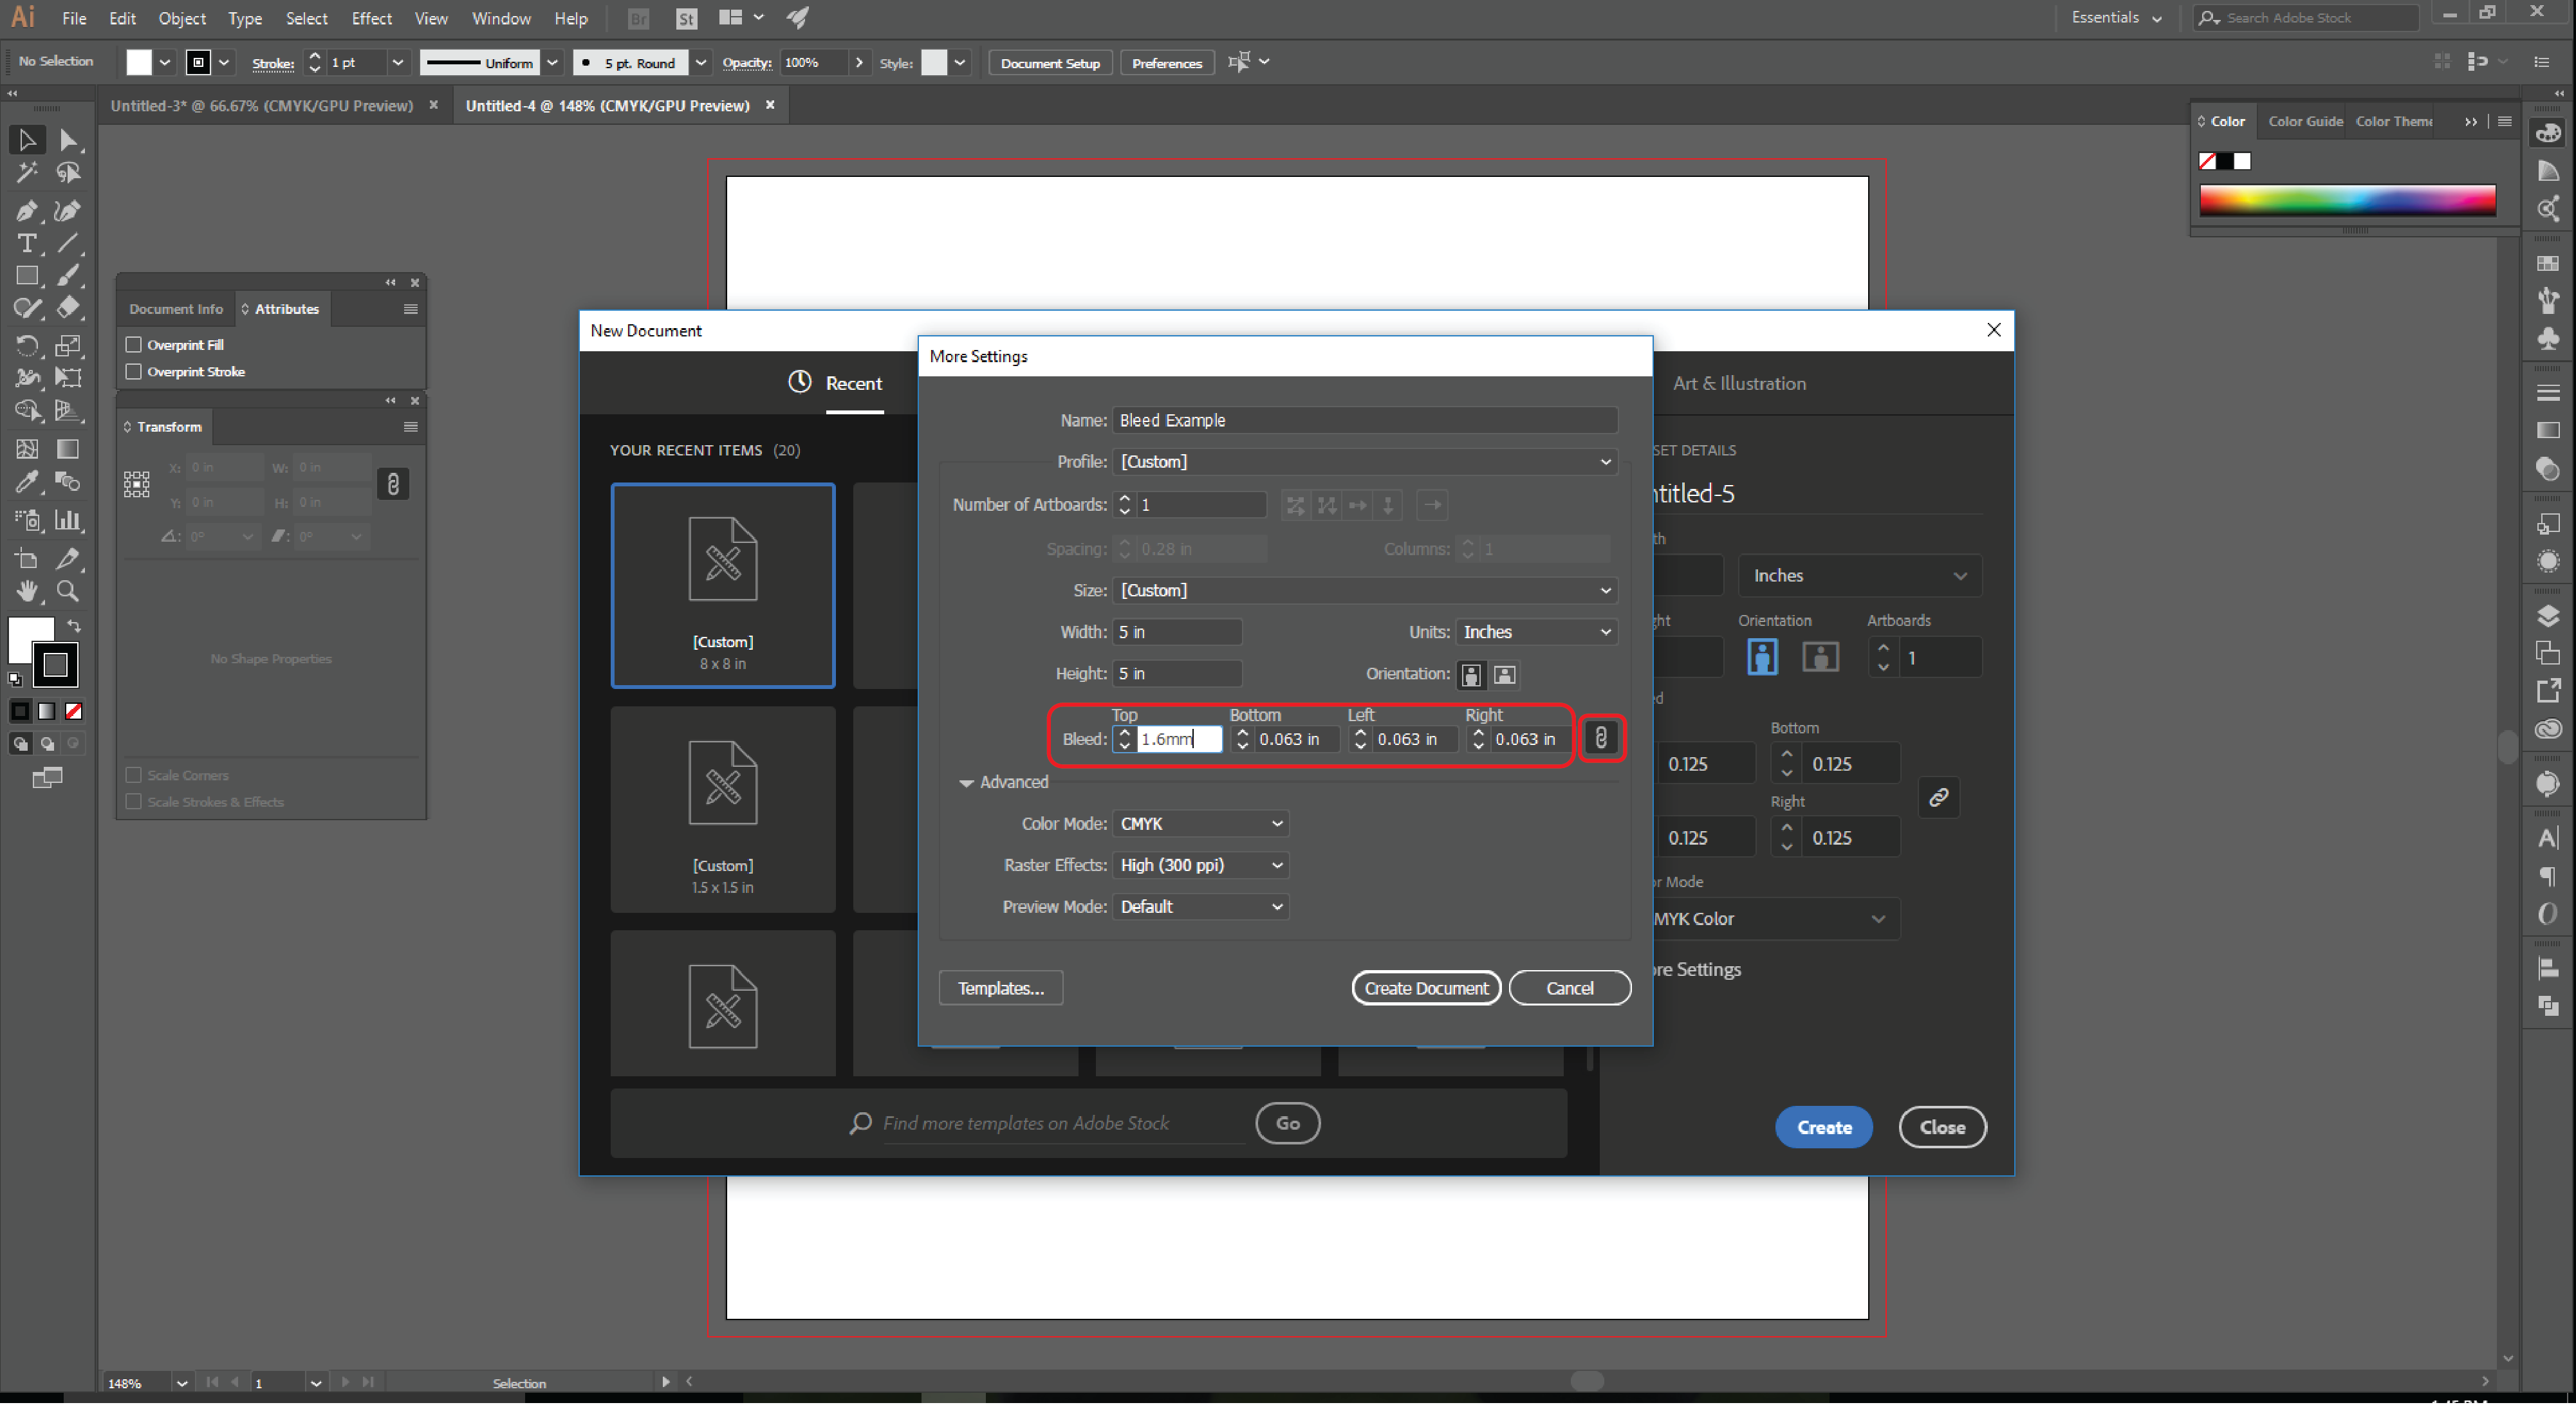Click the Templates... button
Viewport: 2576px width, 1405px height.
[1000, 988]
